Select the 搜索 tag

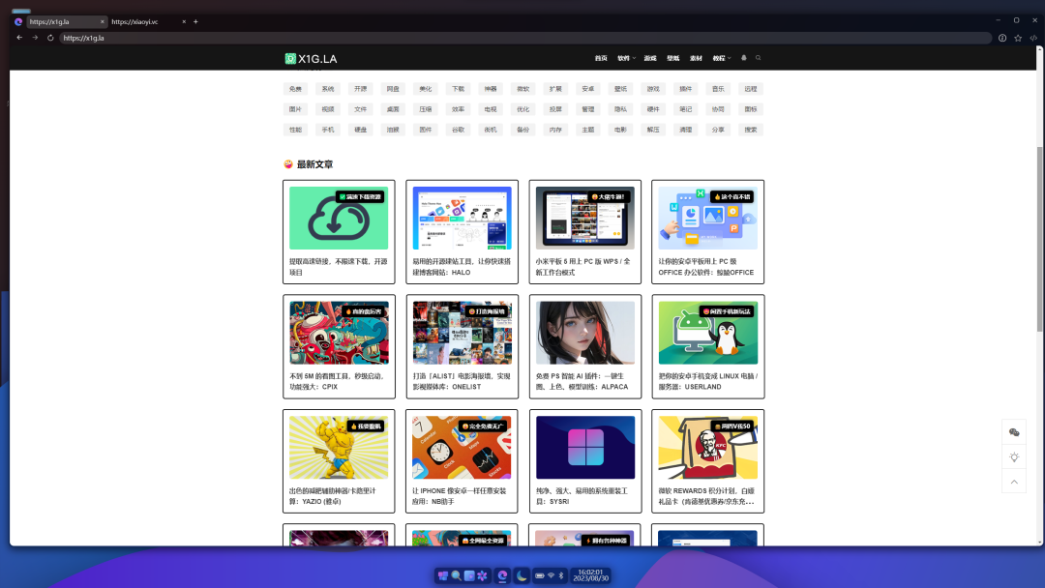751,130
